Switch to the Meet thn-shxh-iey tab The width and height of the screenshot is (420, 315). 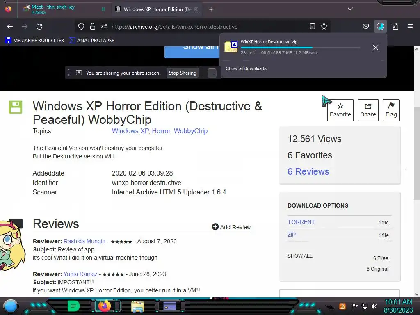click(x=63, y=9)
